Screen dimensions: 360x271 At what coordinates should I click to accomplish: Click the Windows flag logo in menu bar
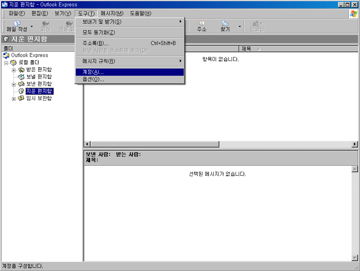coord(354,14)
